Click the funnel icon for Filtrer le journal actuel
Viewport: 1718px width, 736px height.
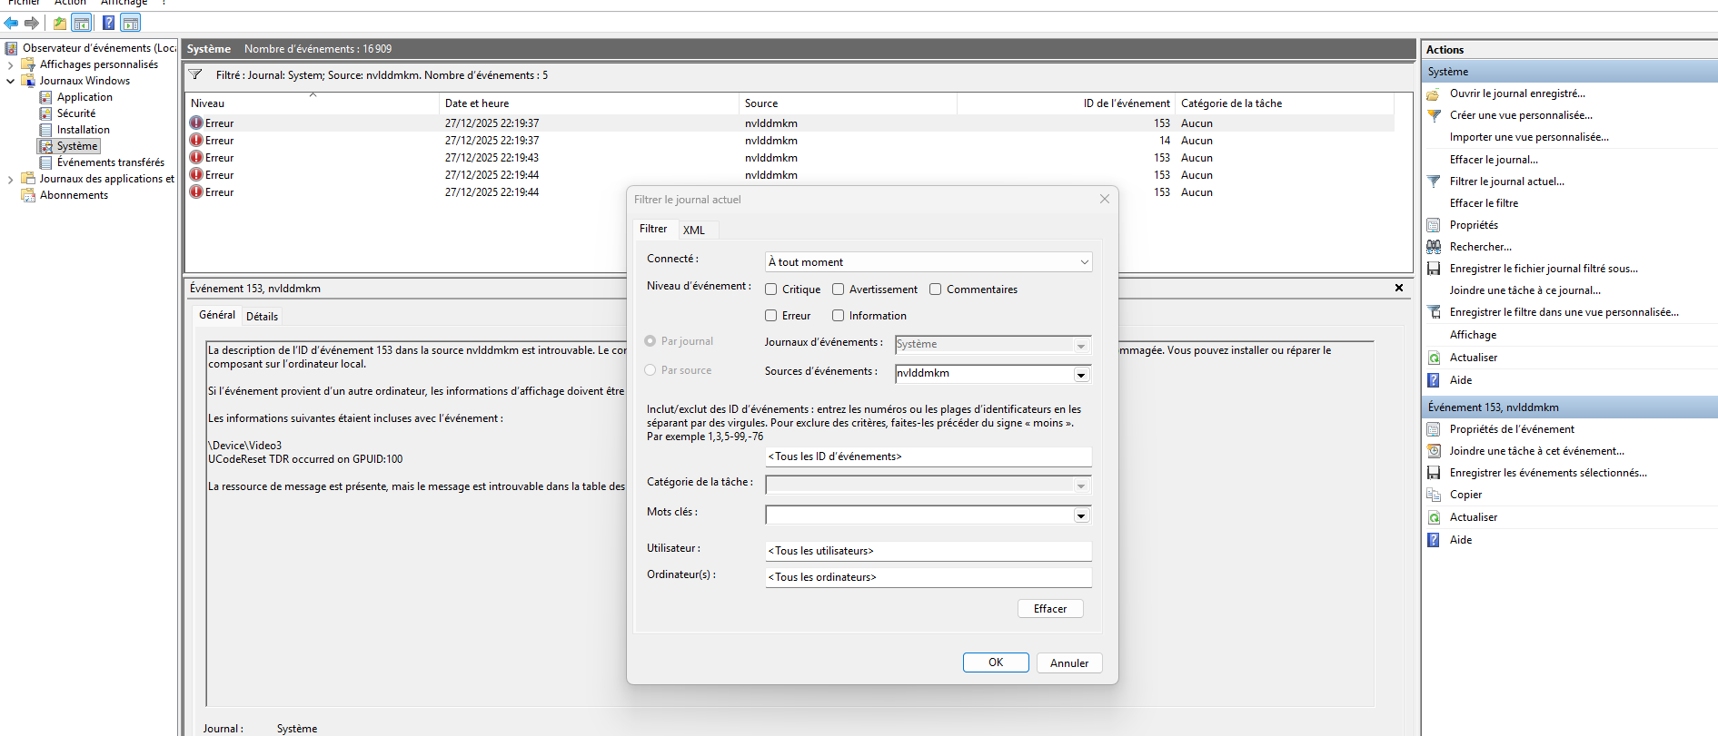[x=1434, y=182]
